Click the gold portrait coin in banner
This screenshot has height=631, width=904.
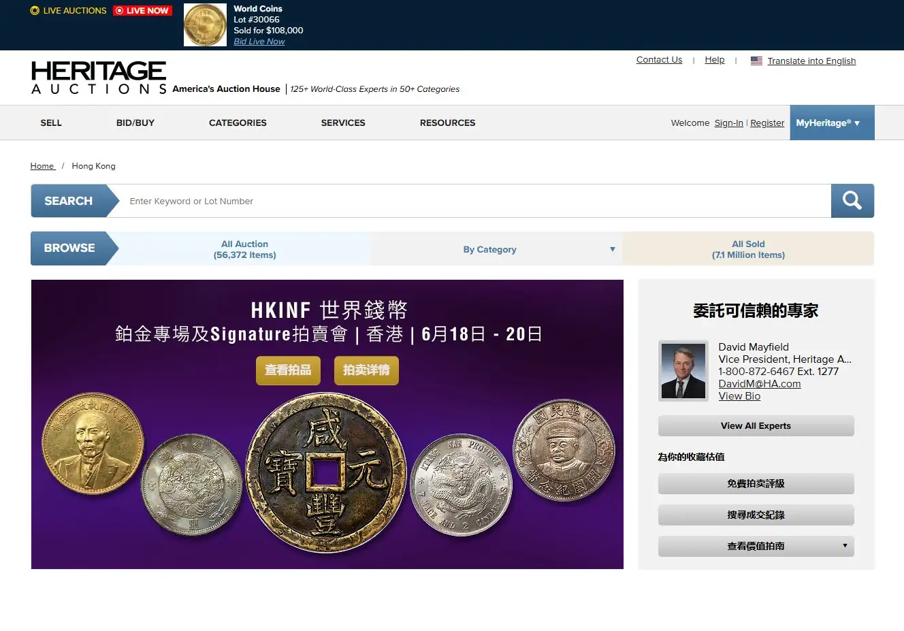point(93,443)
